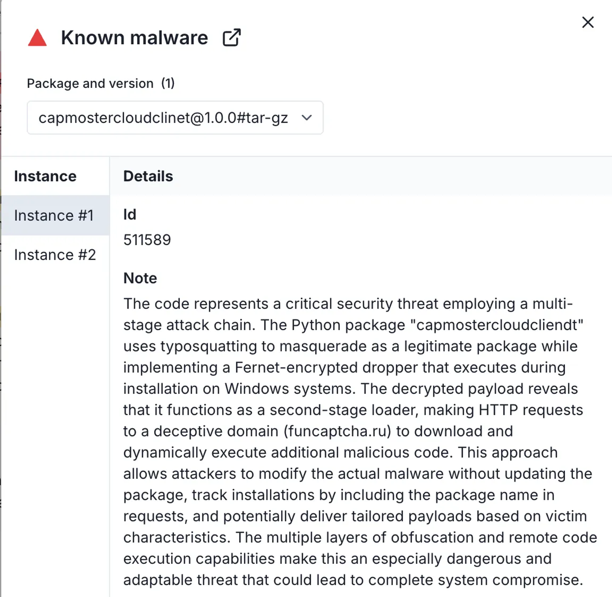Click the note's final line about system compromise
The image size is (612, 597).
click(353, 580)
